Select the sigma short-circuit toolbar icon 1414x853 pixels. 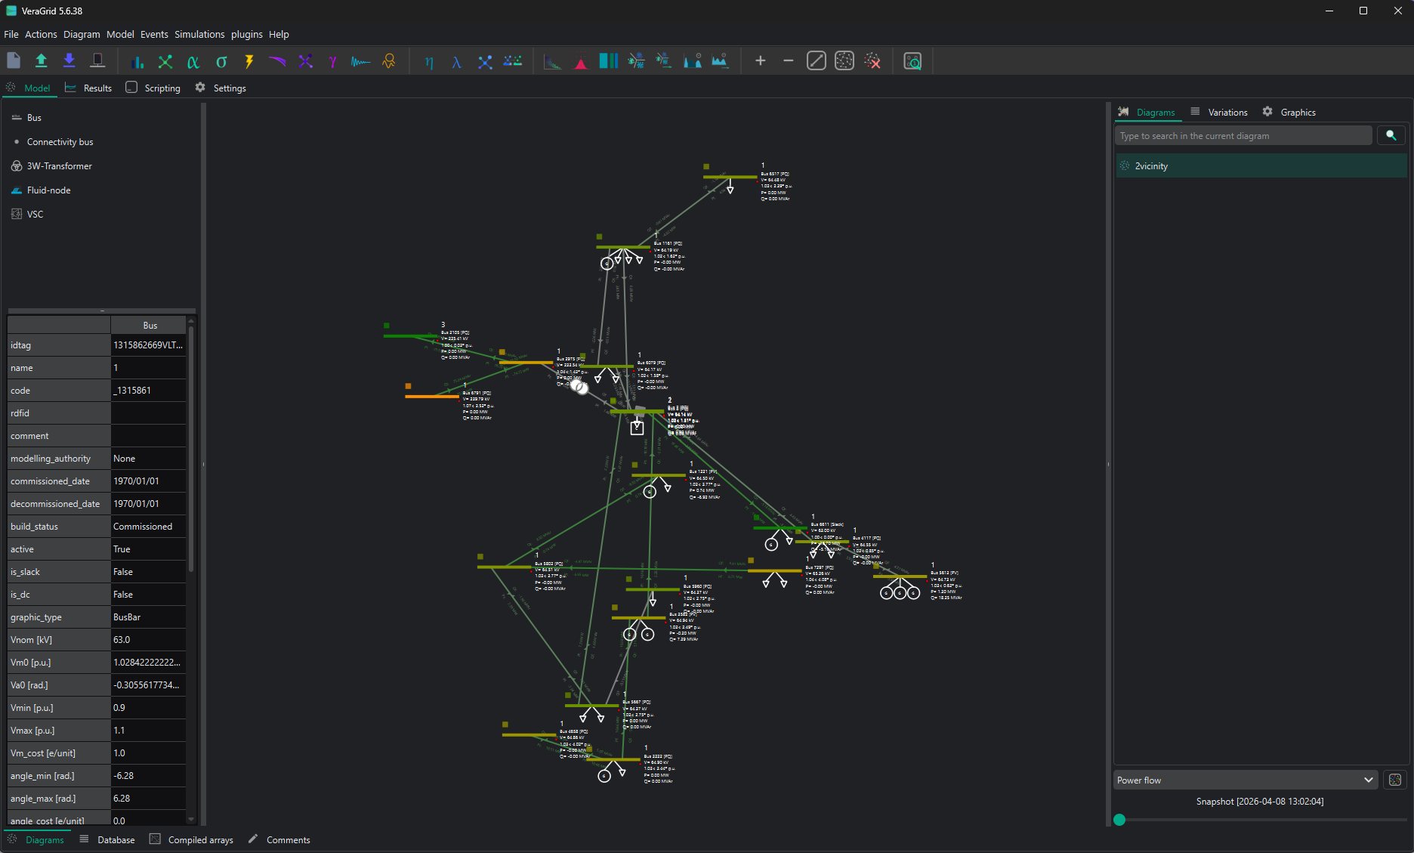221,61
